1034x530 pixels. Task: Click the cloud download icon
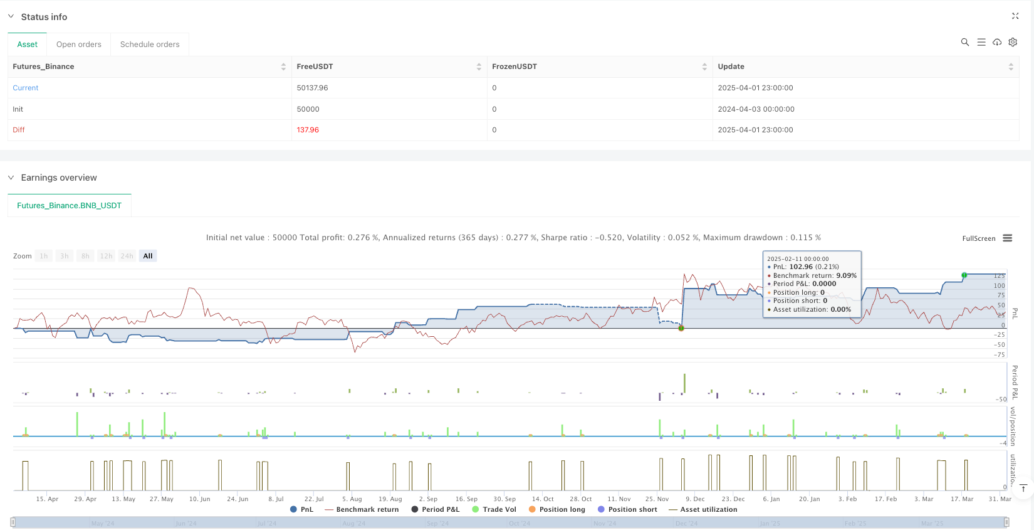(x=997, y=42)
